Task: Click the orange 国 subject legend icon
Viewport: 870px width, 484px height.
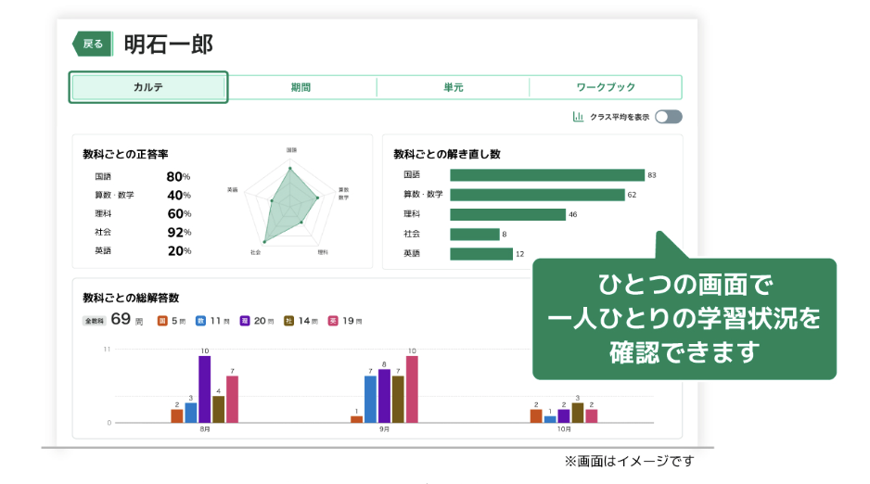Action: point(162,321)
